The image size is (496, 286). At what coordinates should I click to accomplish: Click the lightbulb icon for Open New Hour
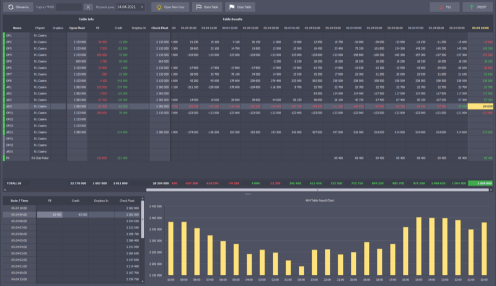pos(159,7)
